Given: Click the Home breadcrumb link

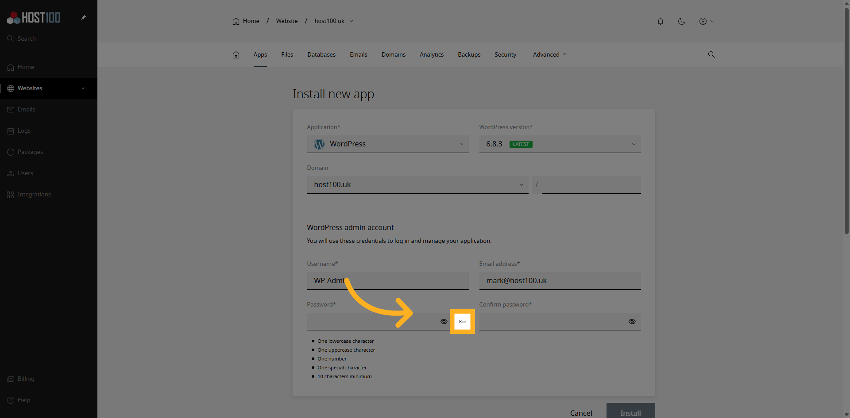Looking at the screenshot, I should 246,21.
